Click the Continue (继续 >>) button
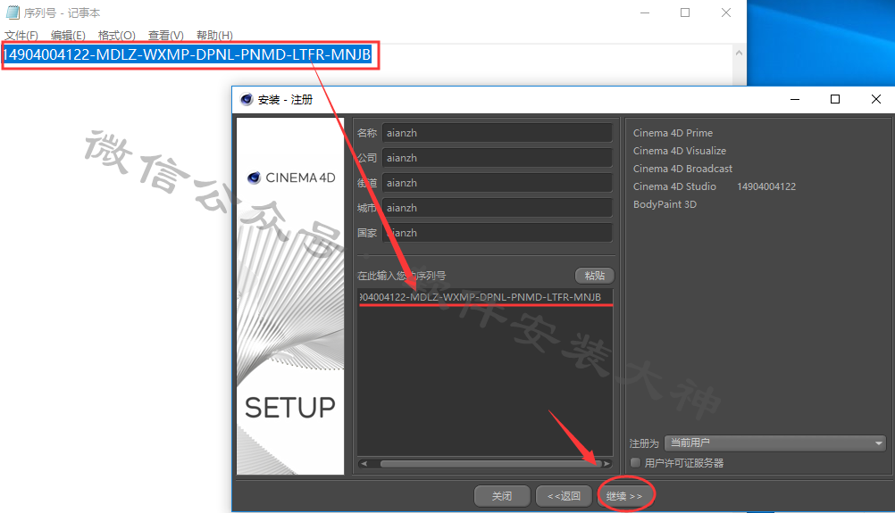 tap(624, 496)
